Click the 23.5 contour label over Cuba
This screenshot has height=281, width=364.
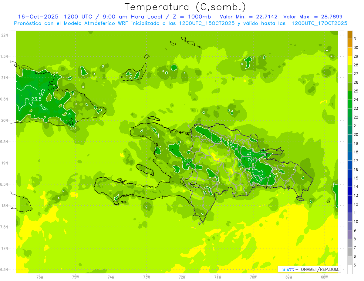click(36, 99)
